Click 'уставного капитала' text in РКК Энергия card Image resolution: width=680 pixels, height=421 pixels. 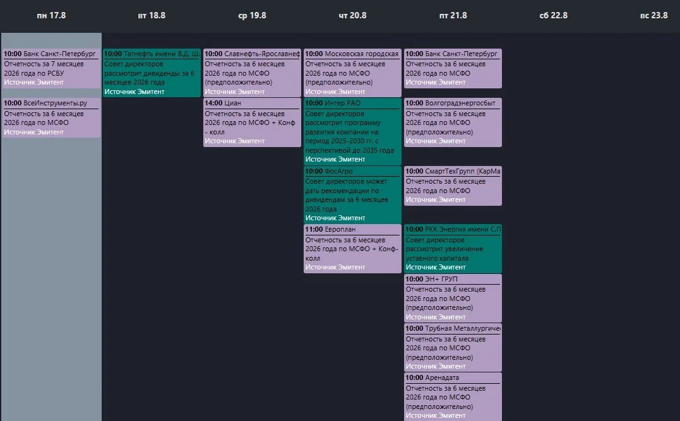coord(437,258)
